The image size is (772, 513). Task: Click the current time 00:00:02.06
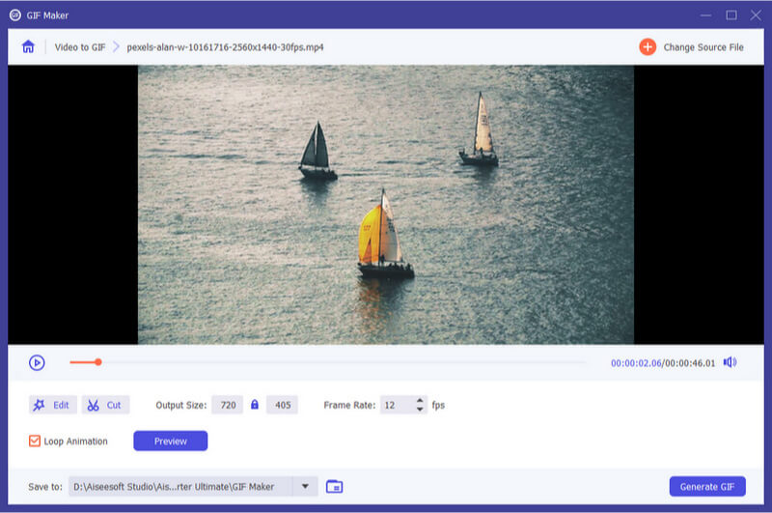[636, 363]
